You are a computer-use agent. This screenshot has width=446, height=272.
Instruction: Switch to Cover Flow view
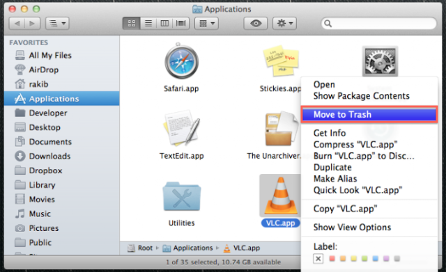[181, 23]
